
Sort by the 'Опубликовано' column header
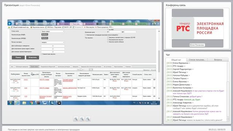pos(15,74)
